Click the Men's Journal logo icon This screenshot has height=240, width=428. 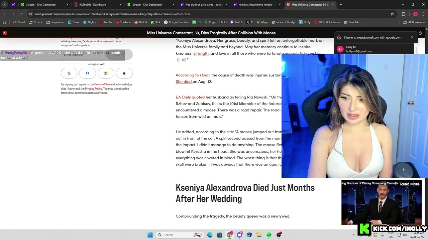click(5, 33)
